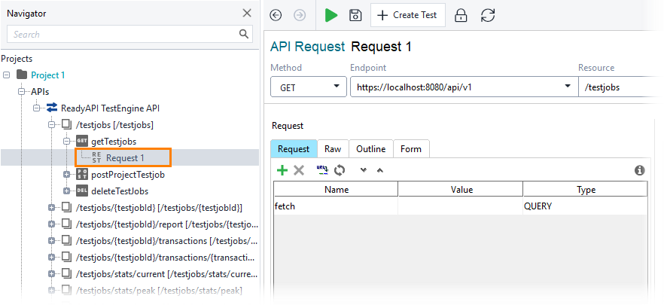Image resolution: width=664 pixels, height=305 pixels.
Task: Click the Project 1 folder icon
Action: tap(22, 75)
